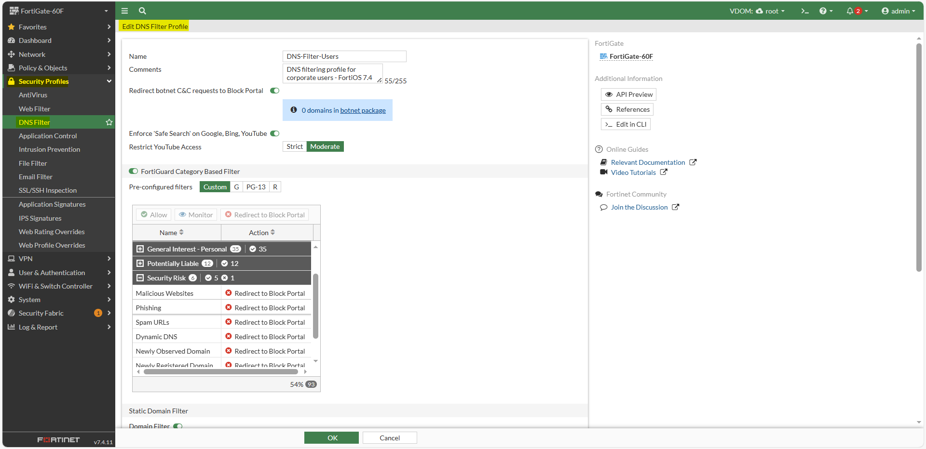This screenshot has width=926, height=449.
Task: Select the PG-13 pre-configured filter
Action: (x=256, y=187)
